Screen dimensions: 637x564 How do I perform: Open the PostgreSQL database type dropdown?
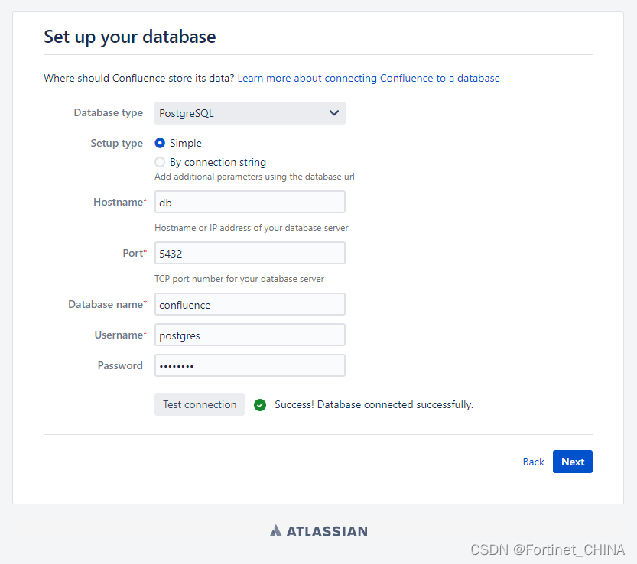click(x=249, y=113)
